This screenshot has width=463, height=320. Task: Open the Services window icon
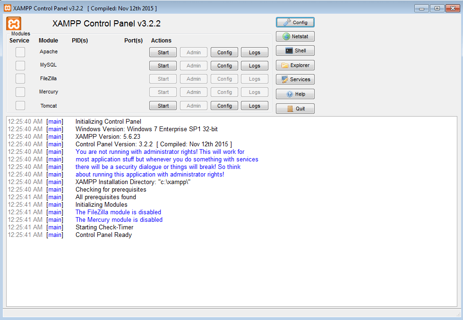(x=295, y=79)
